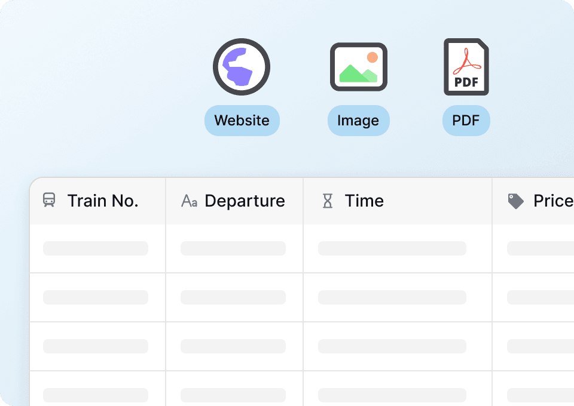Image resolution: width=574 pixels, height=406 pixels.
Task: Select the third row Time cell
Action: (392, 346)
